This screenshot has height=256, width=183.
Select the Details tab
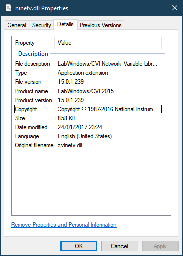66,24
